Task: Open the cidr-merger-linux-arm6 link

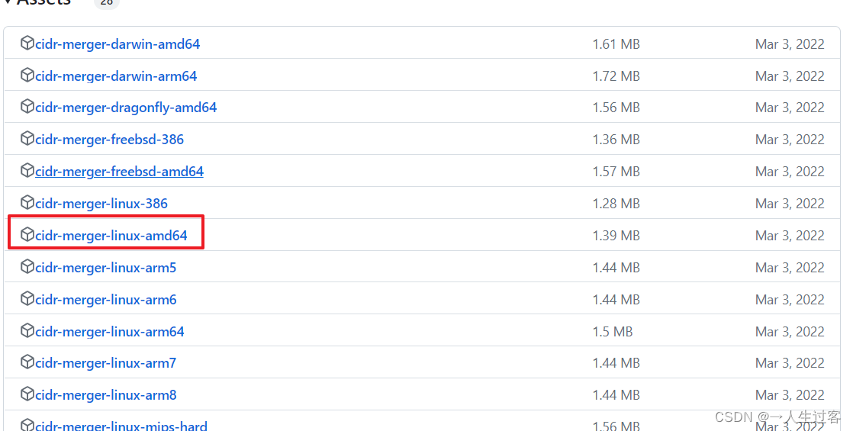Action: coord(105,300)
